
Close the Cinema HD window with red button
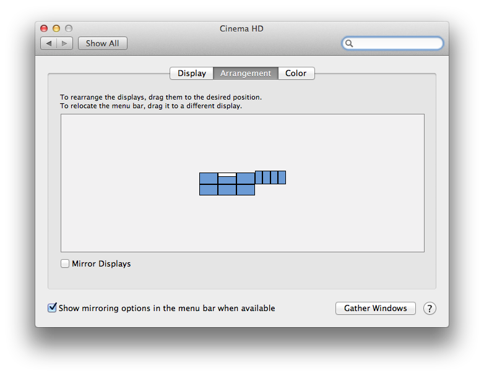pyautogui.click(x=44, y=28)
